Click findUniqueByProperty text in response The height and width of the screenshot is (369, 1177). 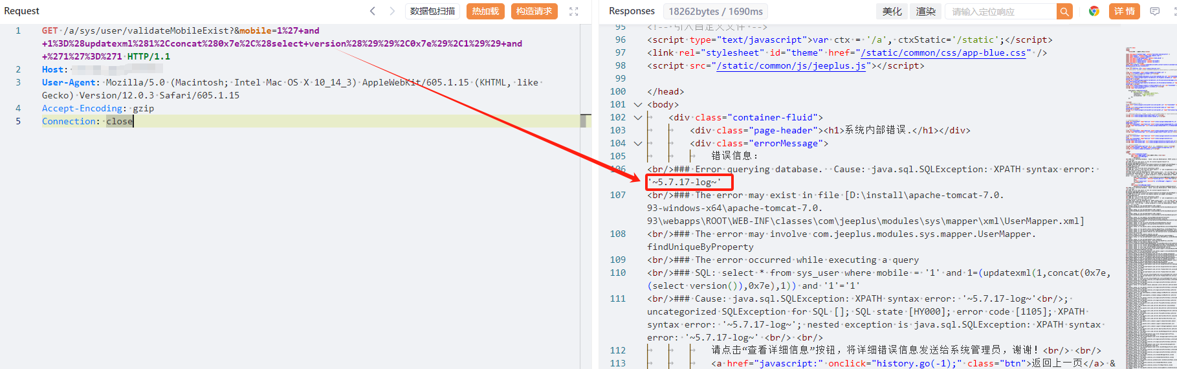(x=701, y=247)
